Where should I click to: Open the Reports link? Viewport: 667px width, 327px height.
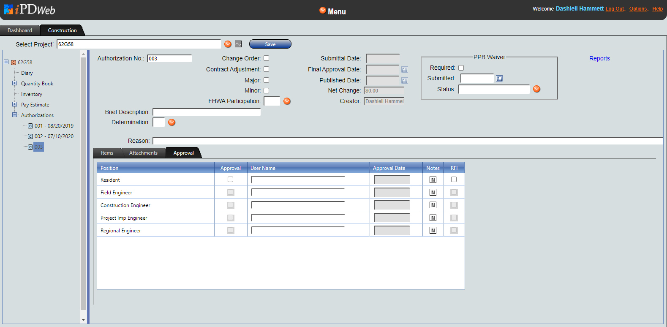[599, 58]
